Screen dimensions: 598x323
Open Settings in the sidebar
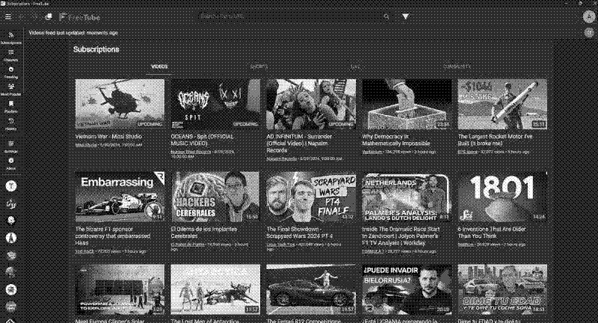11,147
